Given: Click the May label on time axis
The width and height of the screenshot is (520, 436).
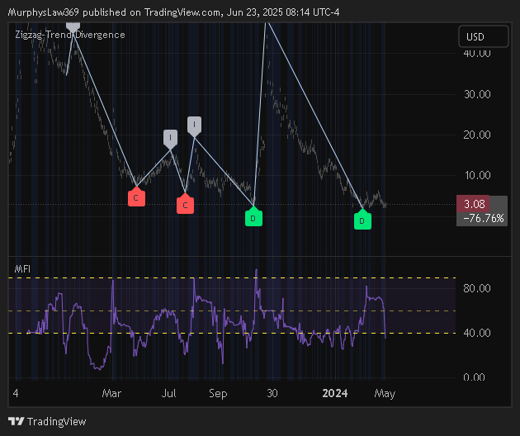Looking at the screenshot, I should (x=385, y=393).
